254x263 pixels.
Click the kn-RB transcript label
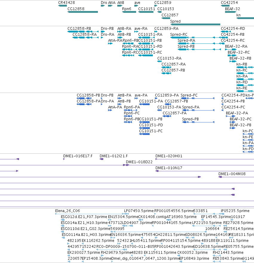click(242, 64)
